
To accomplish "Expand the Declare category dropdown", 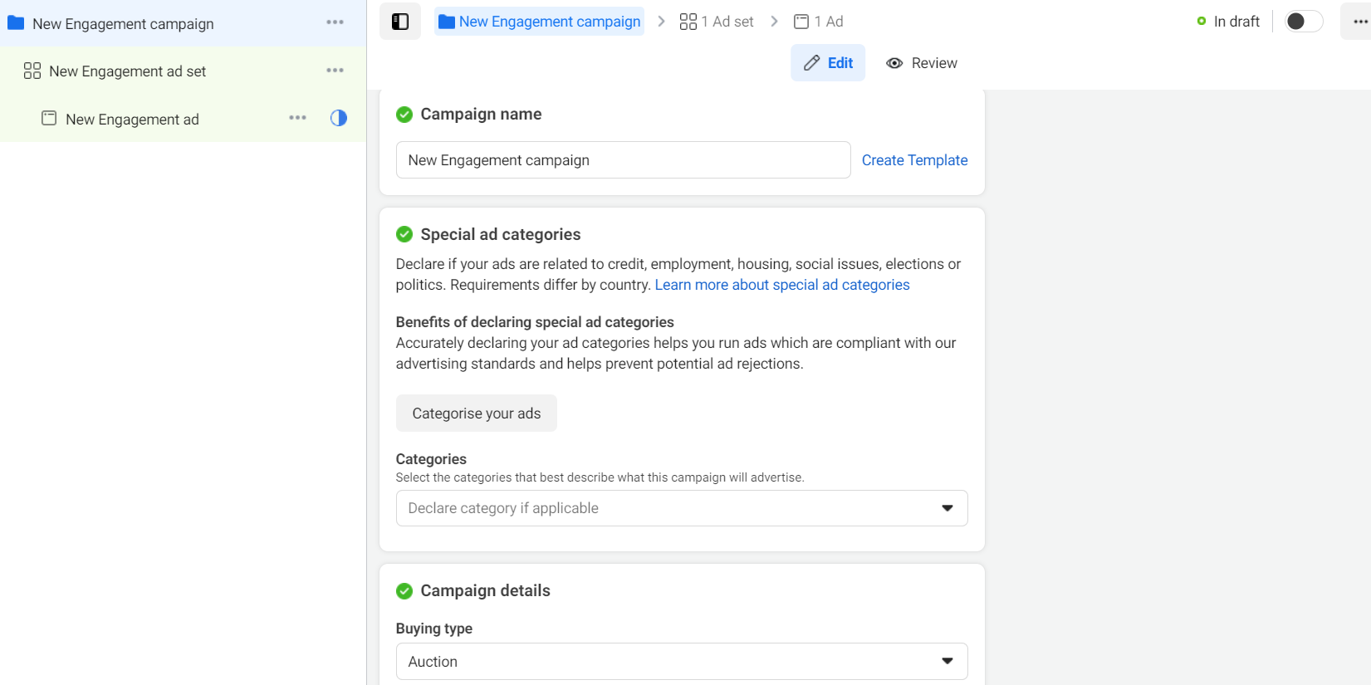I will coord(681,508).
